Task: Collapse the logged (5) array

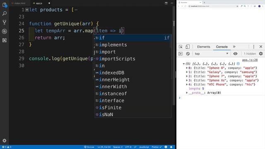Action: 184,64
